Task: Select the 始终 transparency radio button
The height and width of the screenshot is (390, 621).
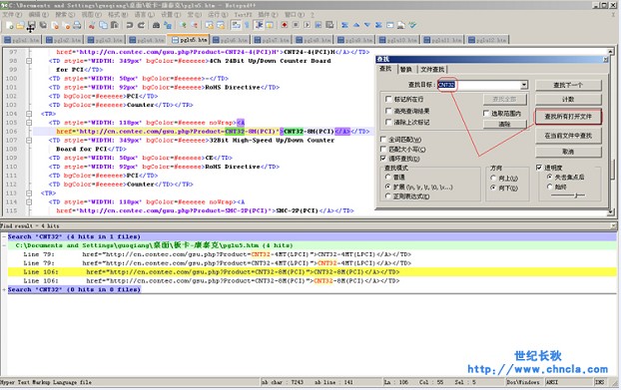Action: click(549, 187)
